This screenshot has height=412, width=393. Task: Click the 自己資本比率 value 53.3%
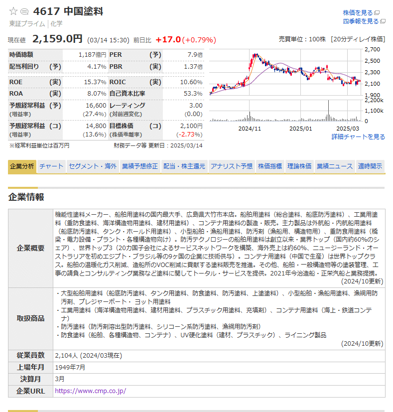(193, 94)
